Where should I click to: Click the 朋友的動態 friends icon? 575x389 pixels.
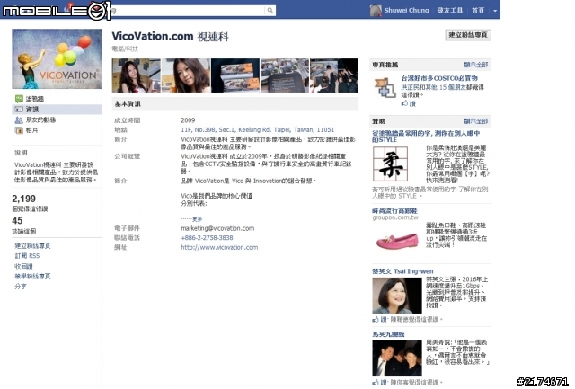coord(19,119)
